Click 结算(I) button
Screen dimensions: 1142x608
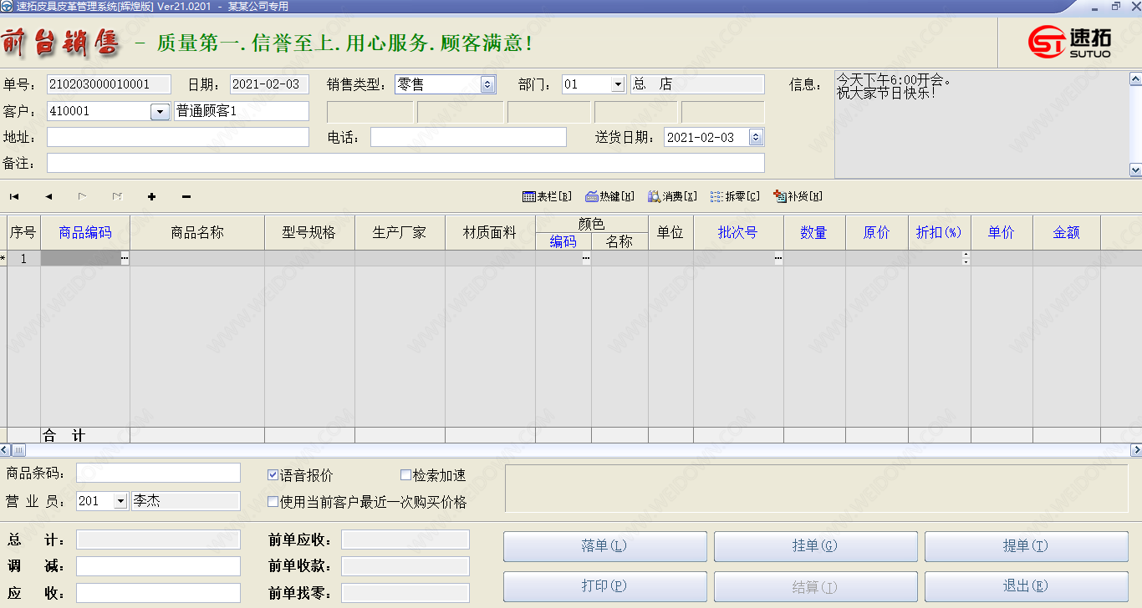point(815,586)
